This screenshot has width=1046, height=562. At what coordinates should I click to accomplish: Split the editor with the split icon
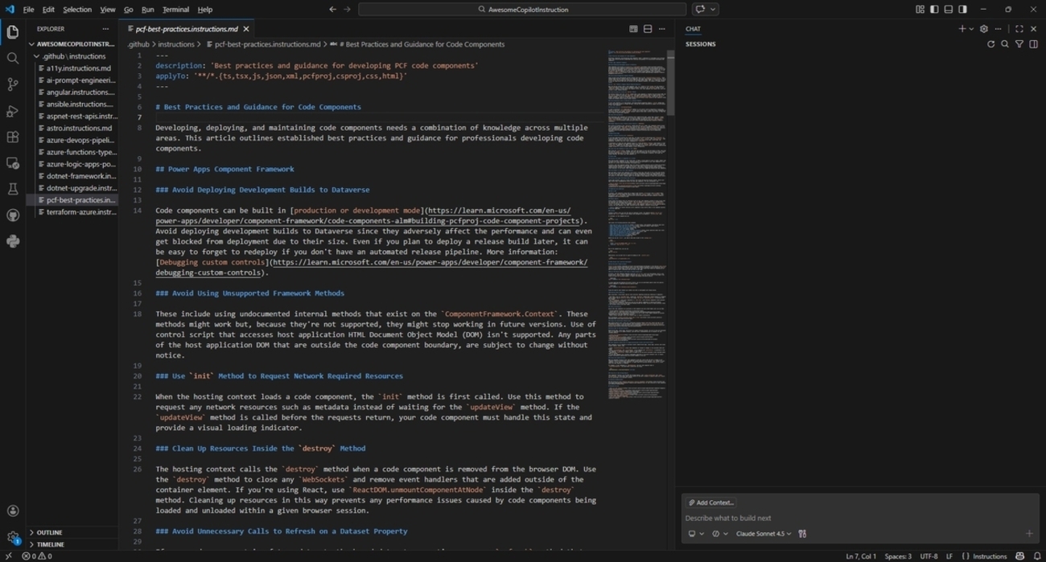pos(648,29)
